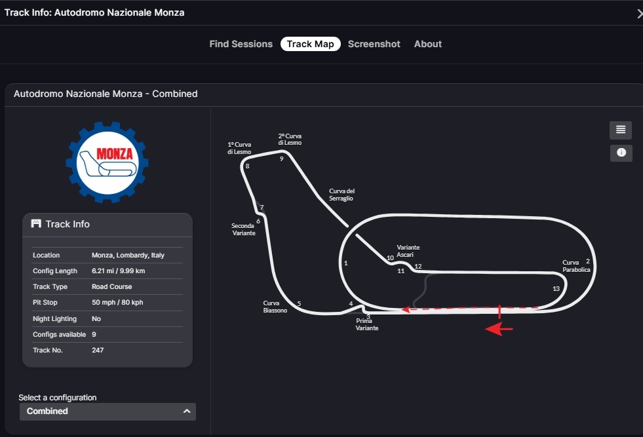This screenshot has height=437, width=643.
Task: Select the About menu item
Action: tap(427, 44)
